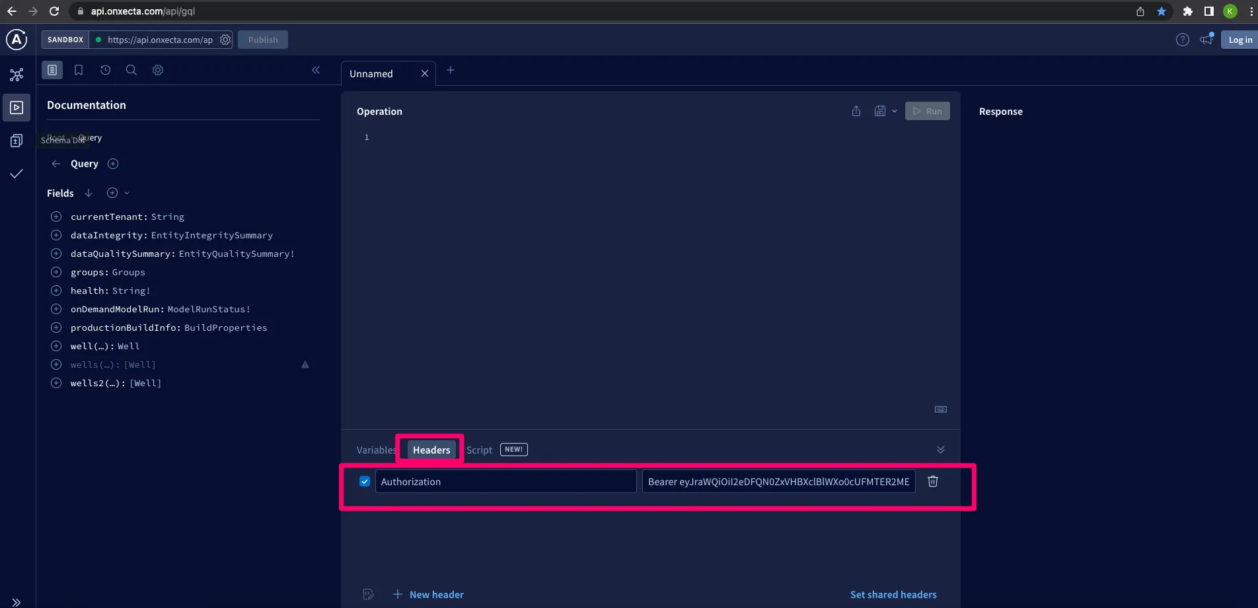Open the Schema Diff sidebar icon
This screenshot has height=608, width=1258.
click(17, 141)
